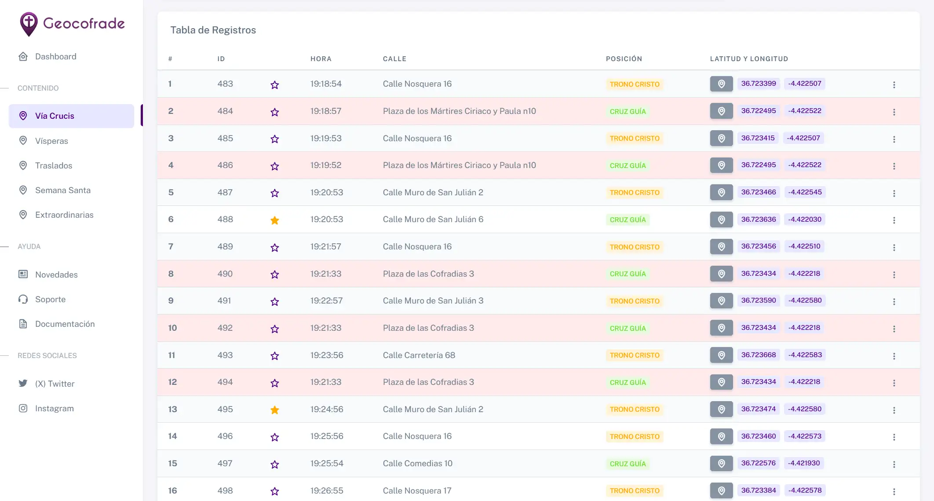Go to Traslados section
Image resolution: width=934 pixels, height=501 pixels.
point(54,166)
